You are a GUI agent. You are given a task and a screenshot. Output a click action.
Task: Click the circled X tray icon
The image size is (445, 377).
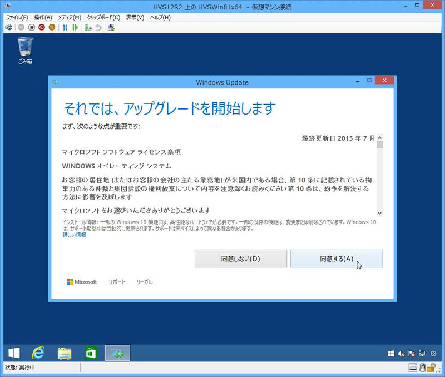[x=433, y=354]
